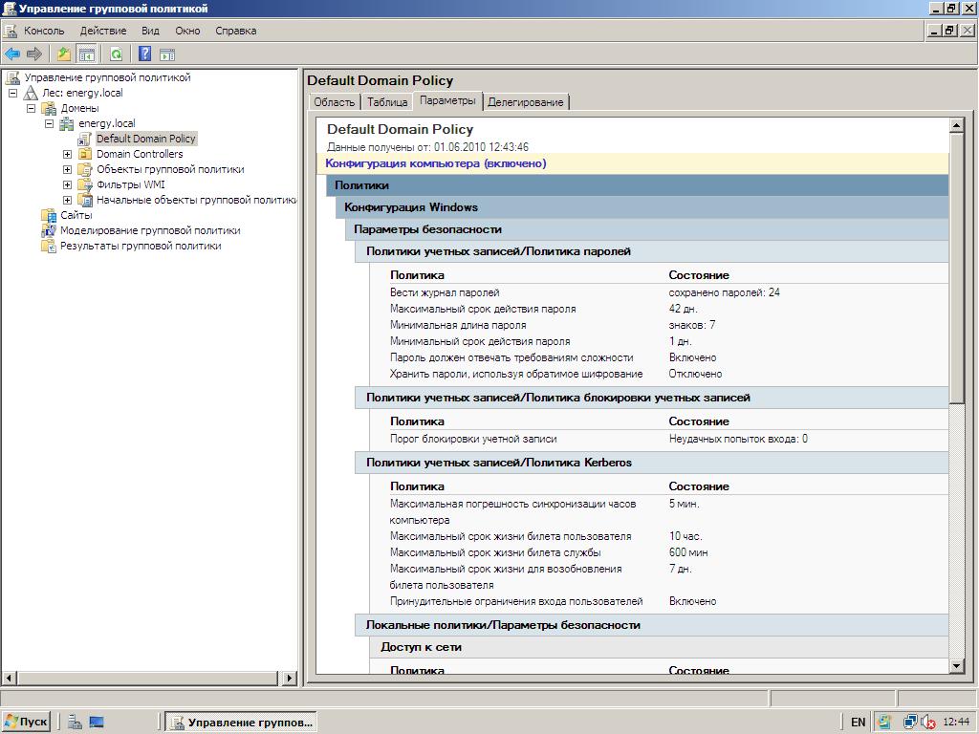Viewport: 979px width, 734px height.
Task: Click the Forward arrow toolbar icon
Action: [33, 54]
